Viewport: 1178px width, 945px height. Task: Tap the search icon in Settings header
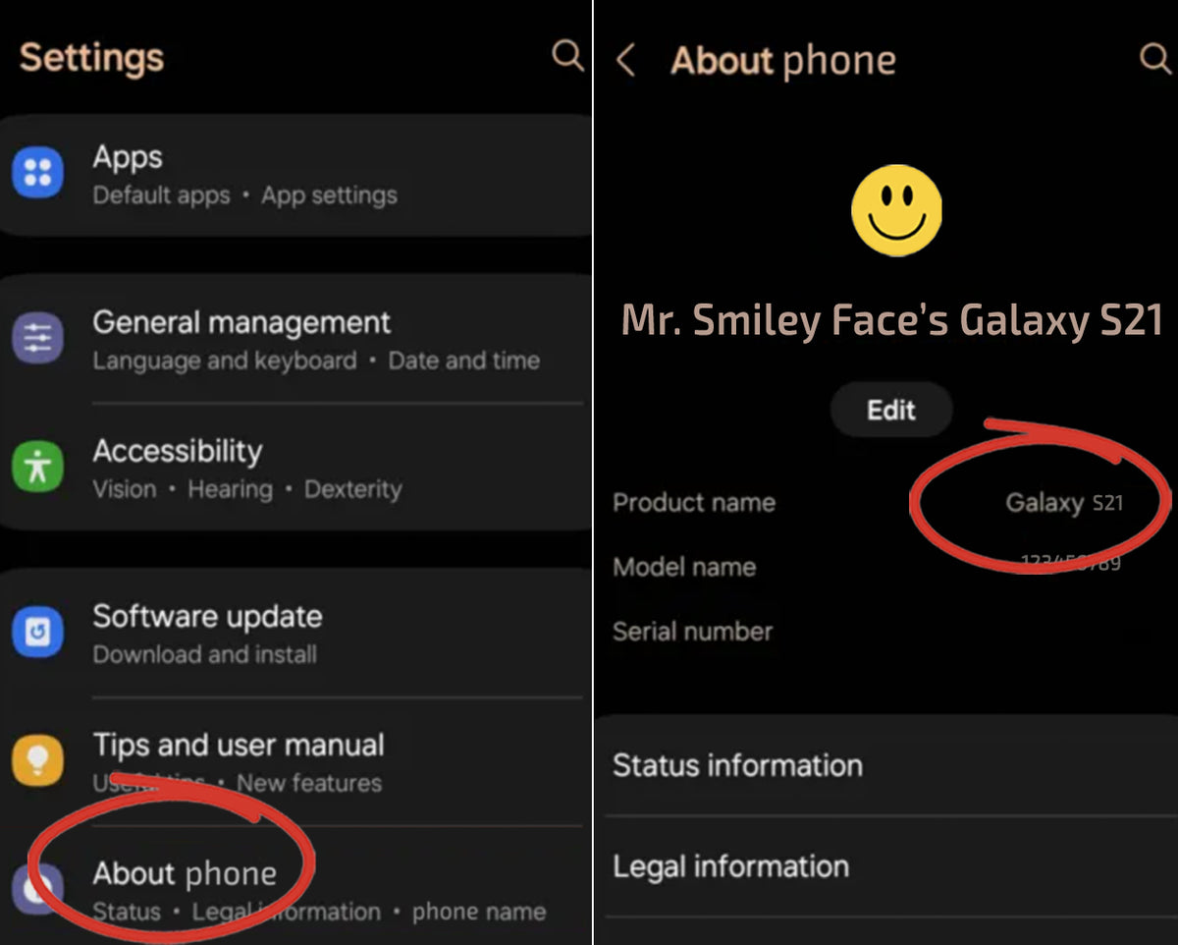[567, 55]
